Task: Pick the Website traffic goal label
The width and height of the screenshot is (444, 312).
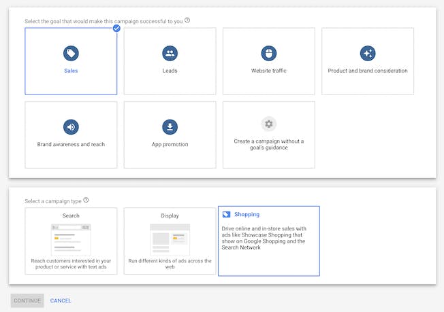Action: point(269,71)
